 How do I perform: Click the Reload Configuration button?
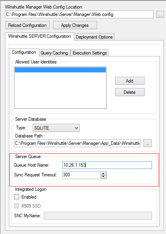click(28, 25)
